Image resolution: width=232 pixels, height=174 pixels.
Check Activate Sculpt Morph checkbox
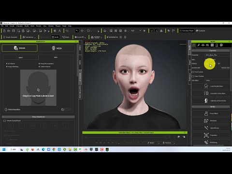[x=5, y=121]
